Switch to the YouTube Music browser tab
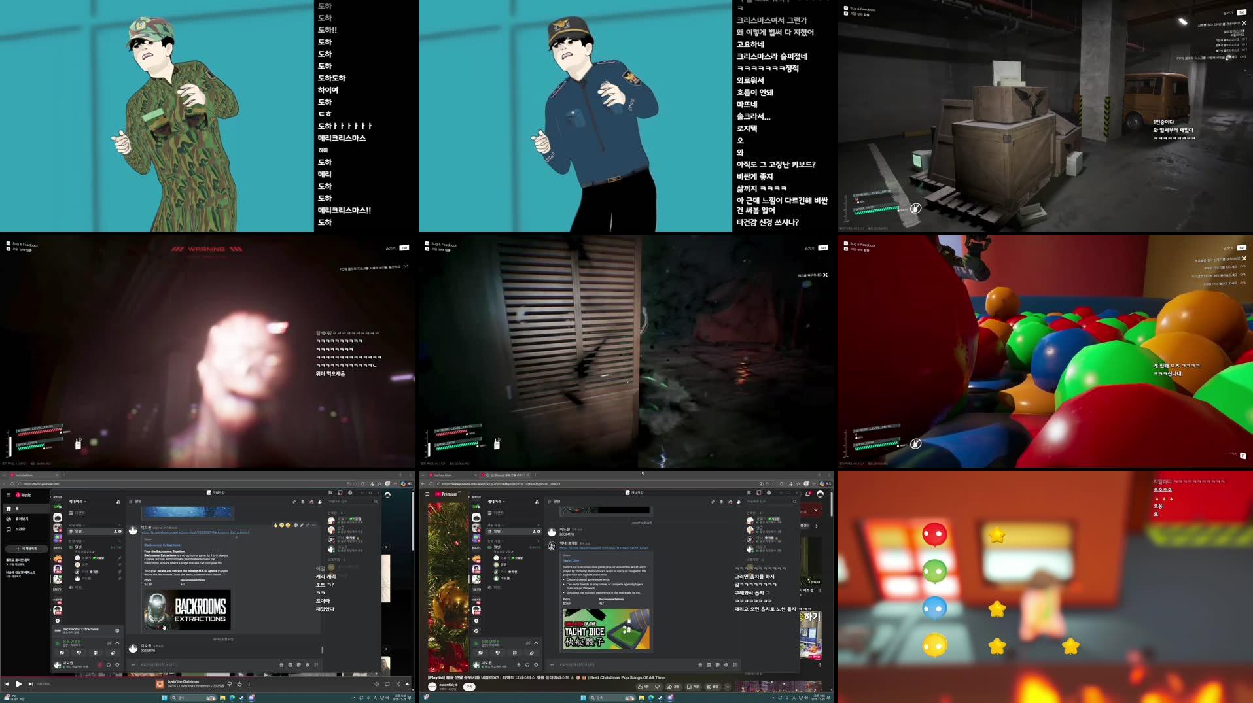The image size is (1253, 703). (x=24, y=475)
